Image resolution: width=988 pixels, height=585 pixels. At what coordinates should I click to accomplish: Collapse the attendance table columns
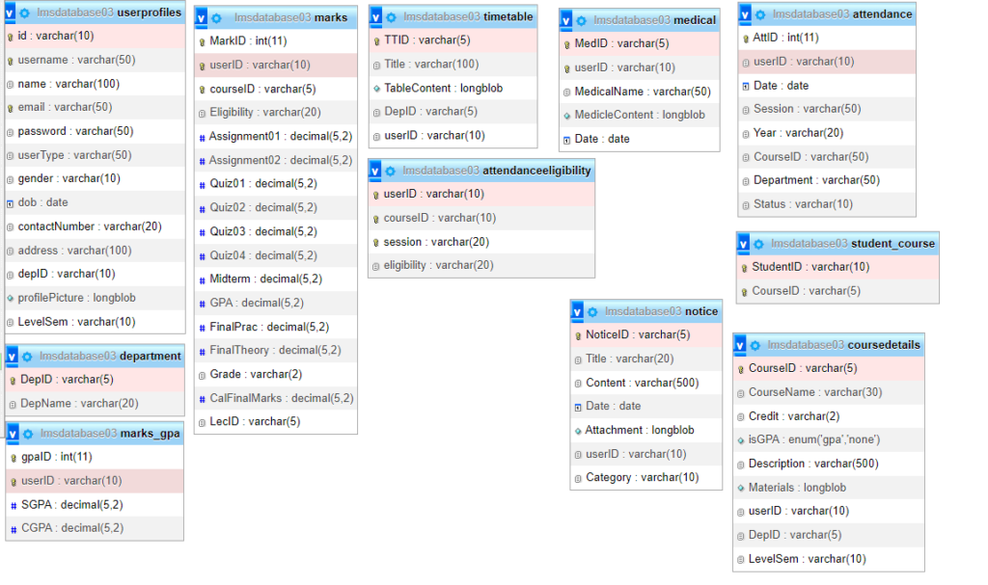745,14
